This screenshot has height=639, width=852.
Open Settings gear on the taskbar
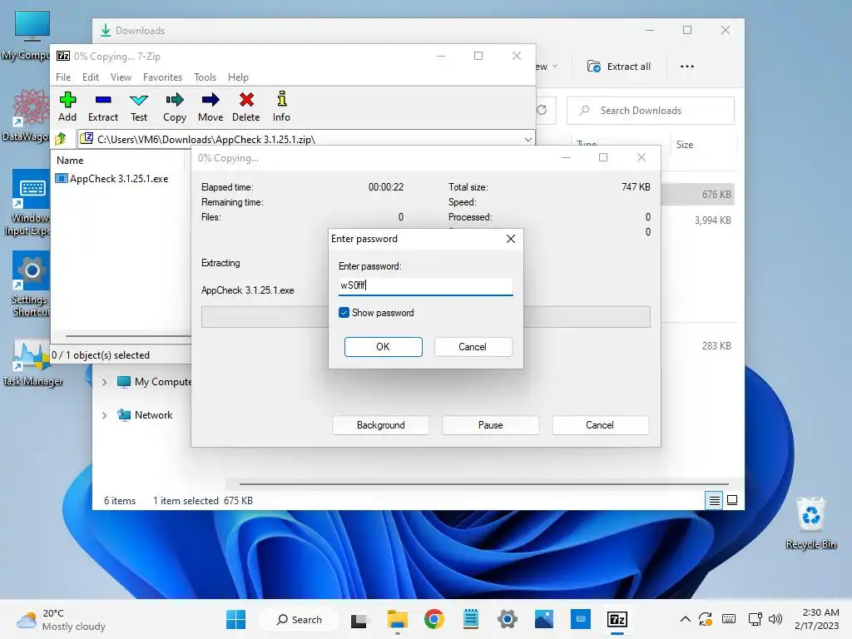pyautogui.click(x=507, y=619)
